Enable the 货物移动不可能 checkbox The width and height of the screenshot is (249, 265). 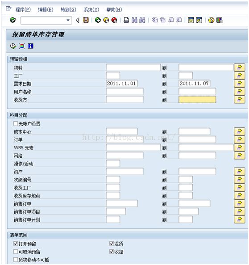(x=15, y=260)
